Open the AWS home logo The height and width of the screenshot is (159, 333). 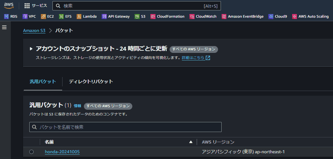9,6
